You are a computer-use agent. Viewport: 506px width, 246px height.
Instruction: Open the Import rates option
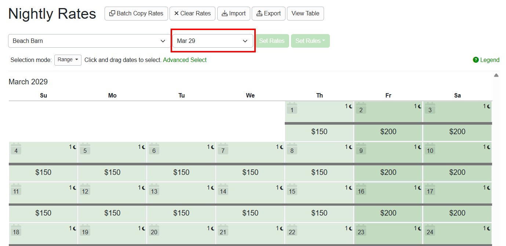(234, 14)
